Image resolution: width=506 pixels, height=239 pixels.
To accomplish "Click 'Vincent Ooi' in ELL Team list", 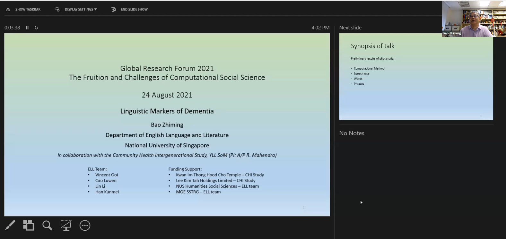I will tap(107, 175).
